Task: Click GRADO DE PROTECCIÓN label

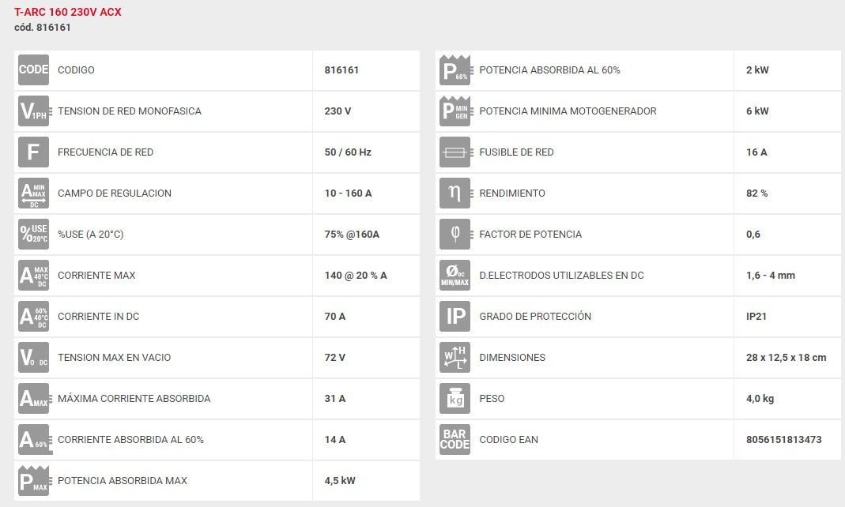Action: (x=535, y=317)
